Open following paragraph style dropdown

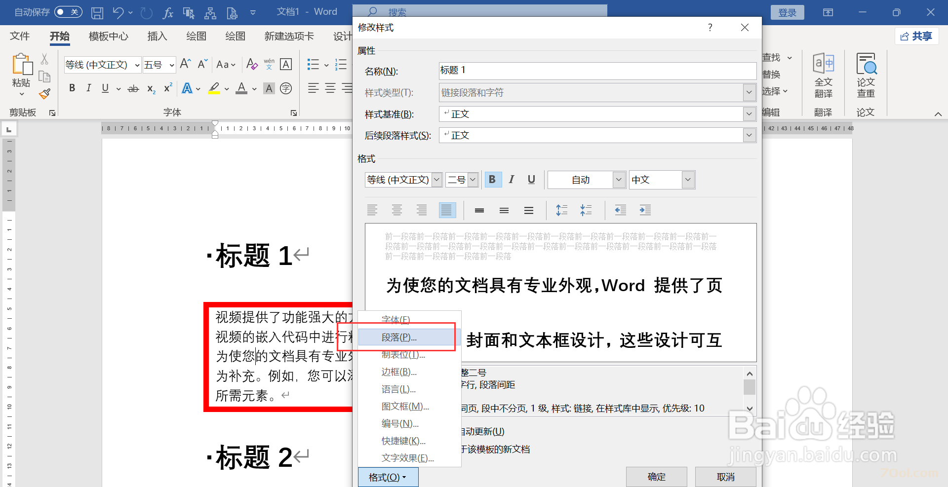click(749, 135)
